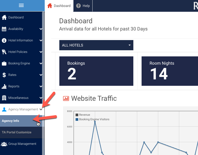Expand the Rates chevron
Screen dimensions: 198x155
[x=41, y=75]
